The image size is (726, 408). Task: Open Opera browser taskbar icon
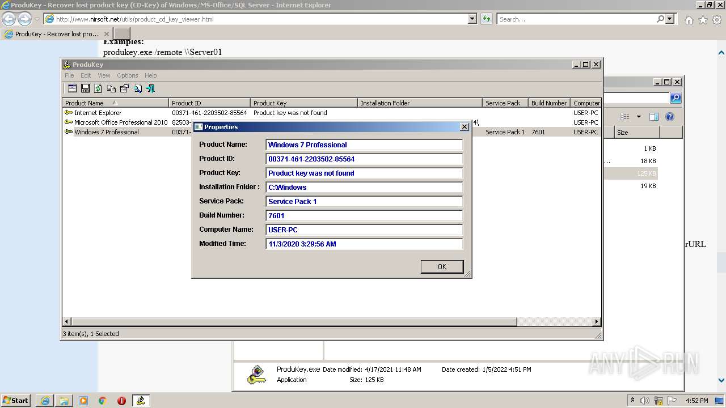coord(121,401)
